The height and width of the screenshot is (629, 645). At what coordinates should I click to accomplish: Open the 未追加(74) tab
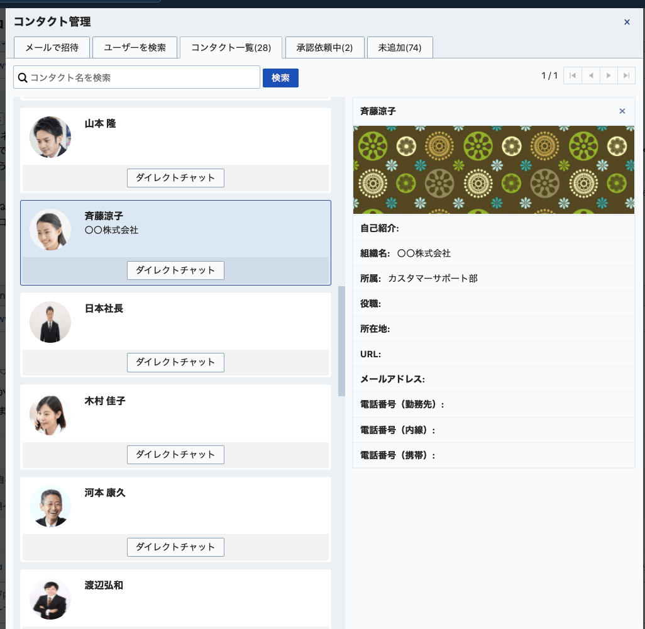pyautogui.click(x=399, y=48)
